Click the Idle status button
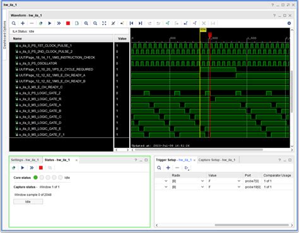 pyautogui.click(x=28, y=202)
